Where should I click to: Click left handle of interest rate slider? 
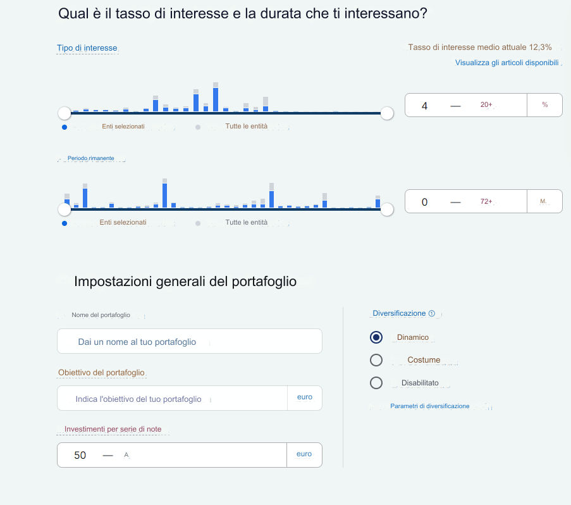(x=64, y=113)
